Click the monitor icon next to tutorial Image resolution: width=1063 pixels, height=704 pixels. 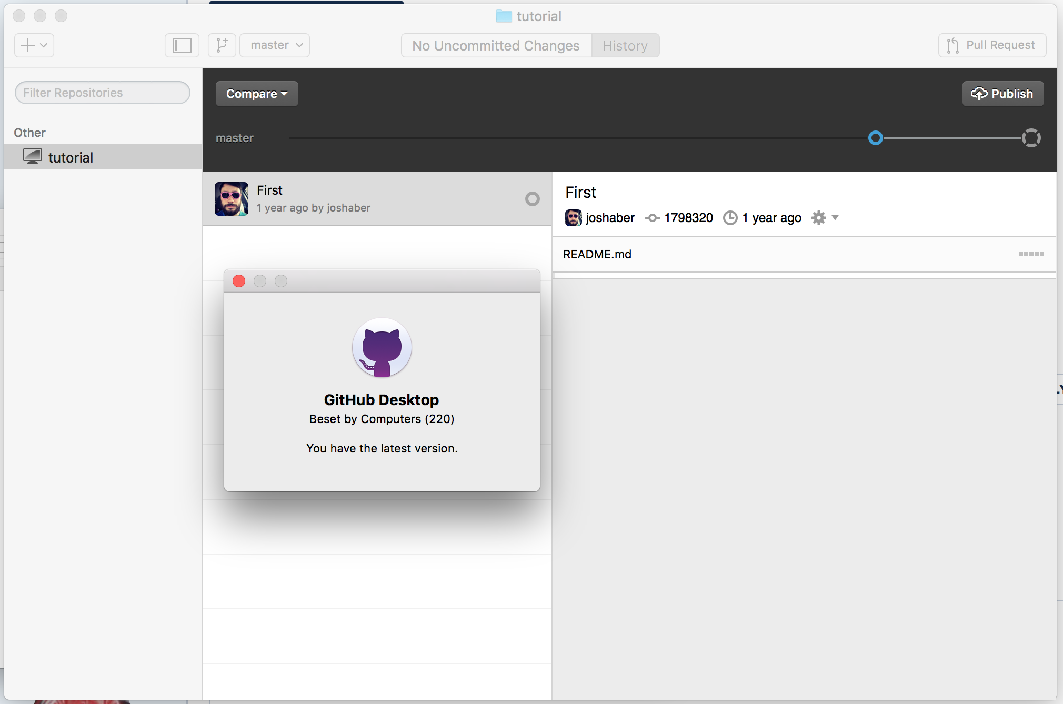[x=33, y=157]
